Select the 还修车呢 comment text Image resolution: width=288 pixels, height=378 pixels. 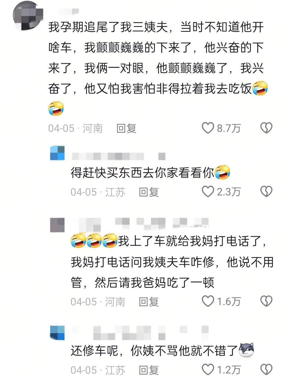click(x=162, y=350)
